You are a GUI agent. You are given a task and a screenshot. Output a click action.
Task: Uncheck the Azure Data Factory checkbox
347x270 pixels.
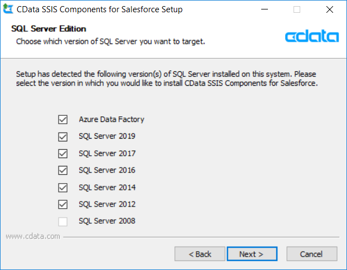(63, 119)
